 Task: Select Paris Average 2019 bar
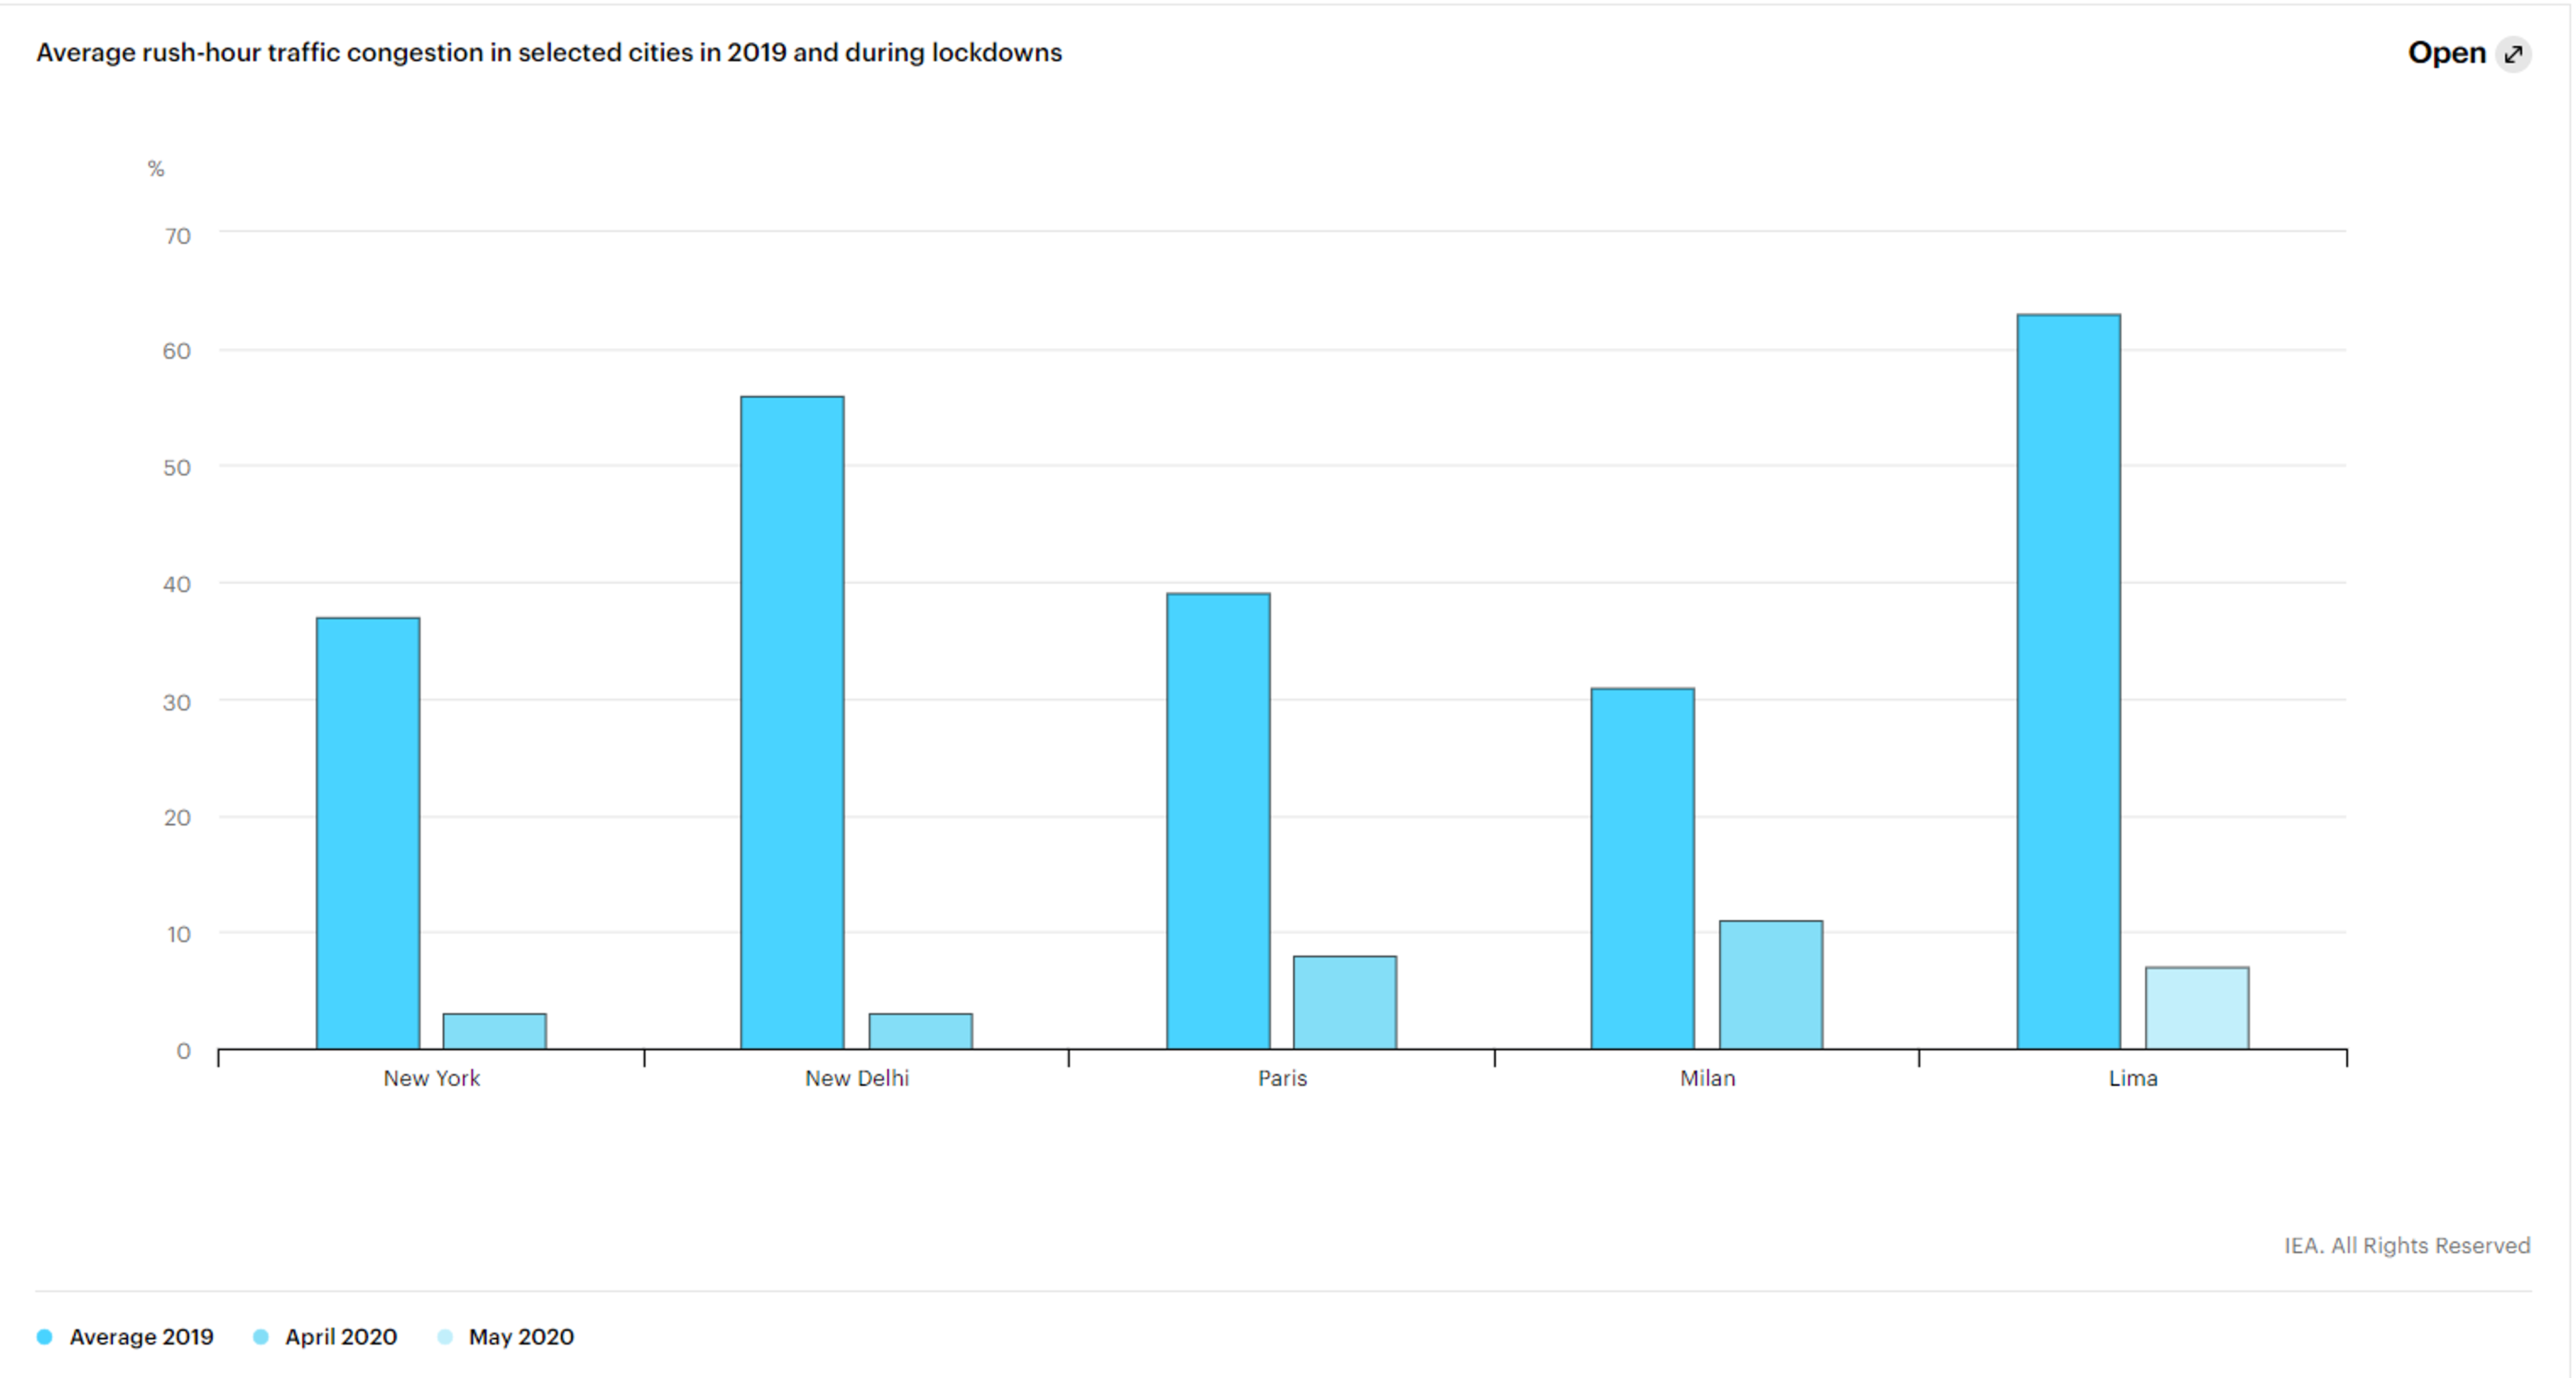pyautogui.click(x=1218, y=821)
